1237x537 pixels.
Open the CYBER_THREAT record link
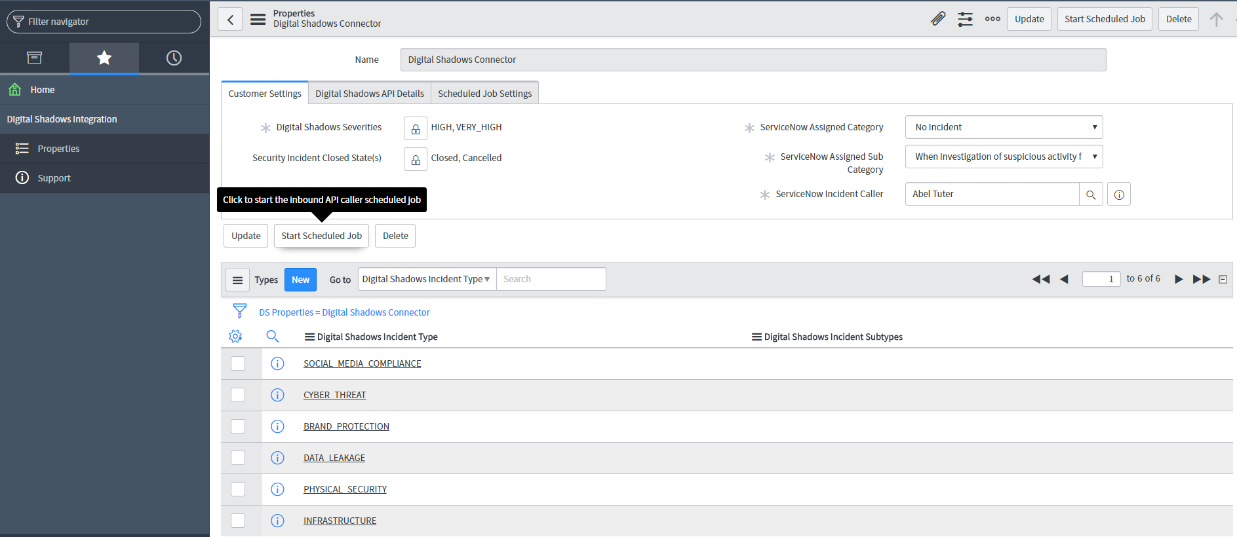point(335,395)
